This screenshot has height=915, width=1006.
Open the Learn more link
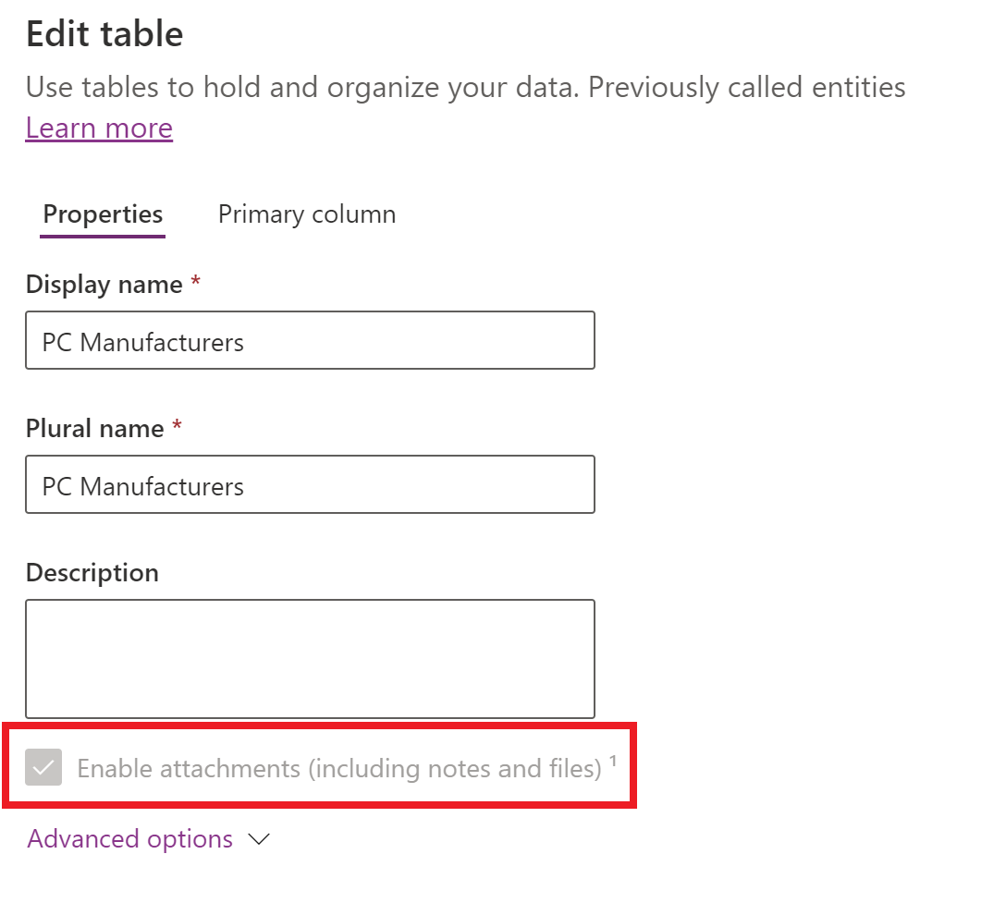tap(99, 128)
